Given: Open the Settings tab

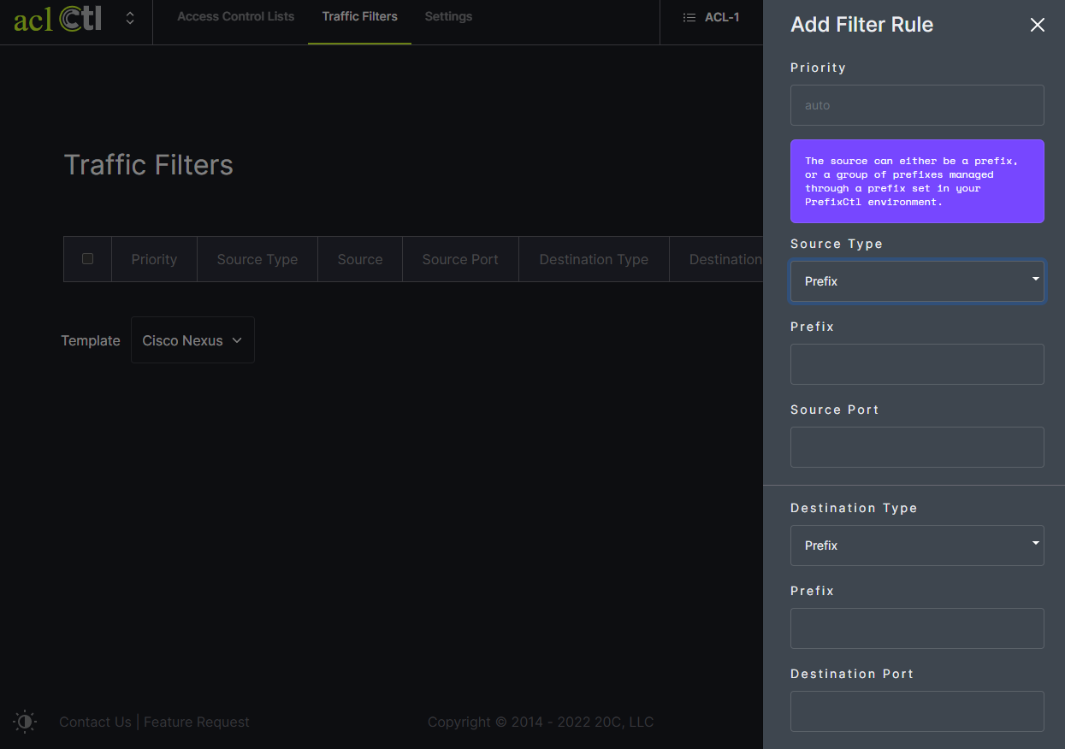Looking at the screenshot, I should 448,17.
